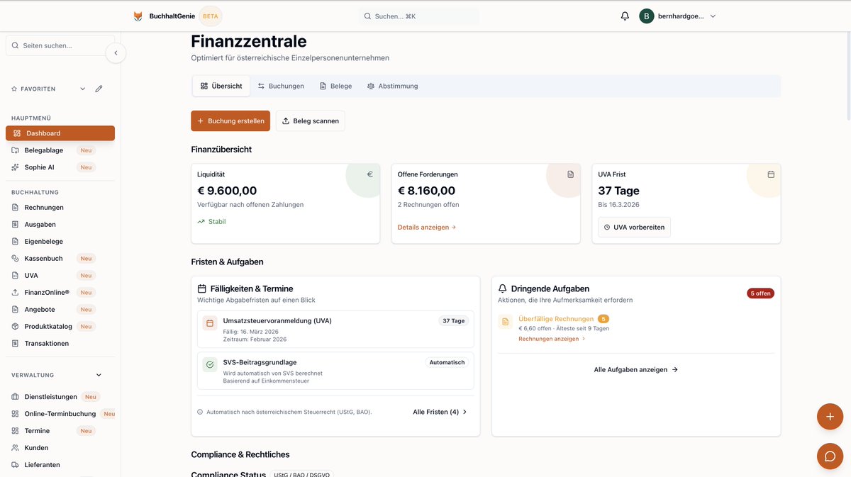Click the UVA vorbereiten button

634,227
